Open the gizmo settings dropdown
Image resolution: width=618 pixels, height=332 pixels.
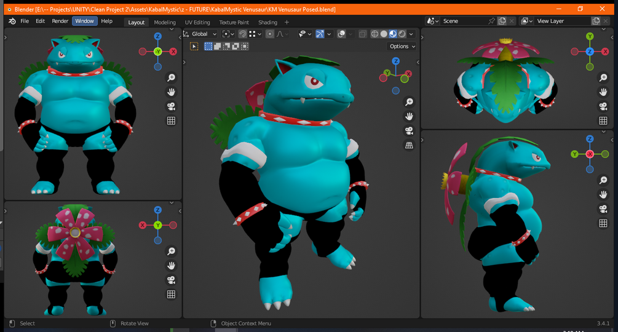[x=329, y=34]
